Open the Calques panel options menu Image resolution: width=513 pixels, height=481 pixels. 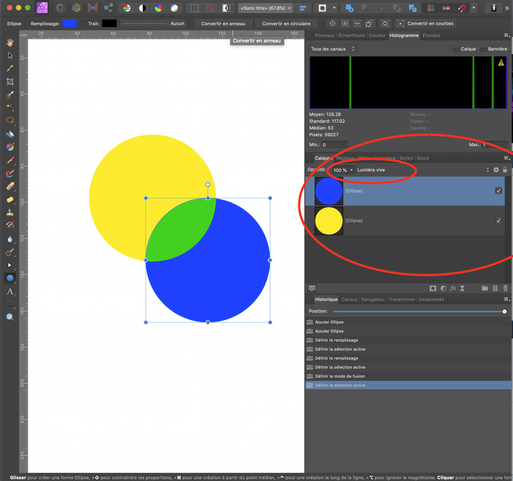coord(506,158)
